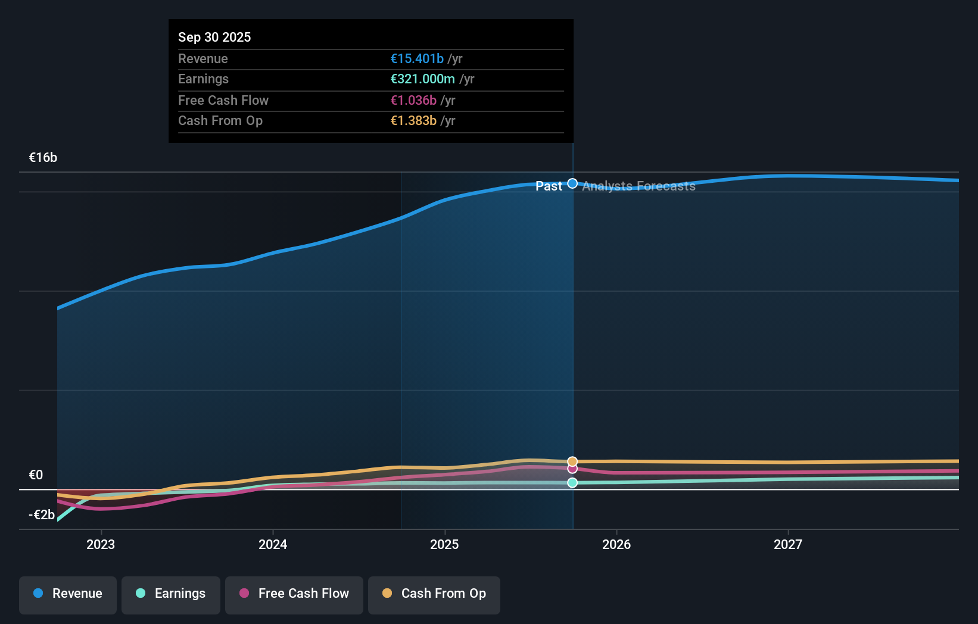This screenshot has height=624, width=978.
Task: Select the orange Cash From Op data marker
Action: click(572, 461)
